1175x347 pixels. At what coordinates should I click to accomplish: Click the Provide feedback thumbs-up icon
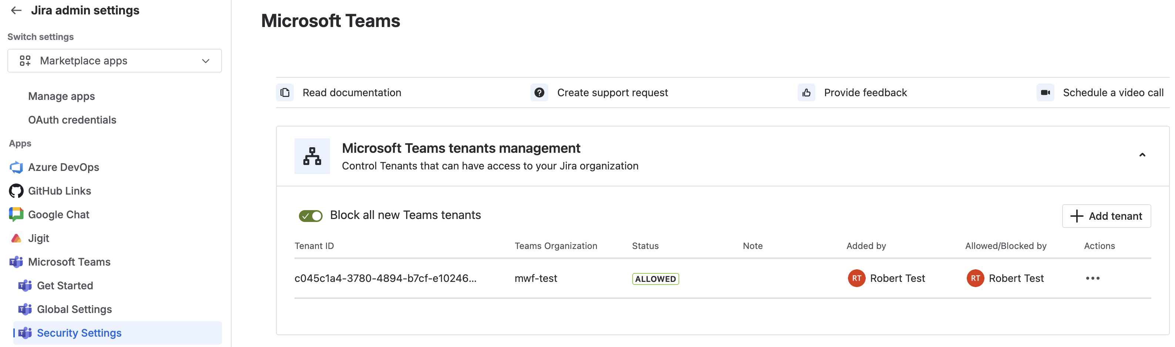(806, 92)
